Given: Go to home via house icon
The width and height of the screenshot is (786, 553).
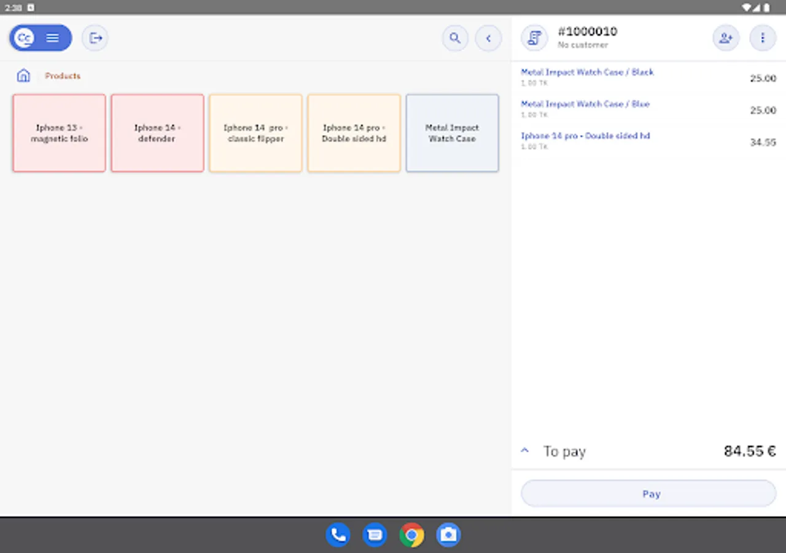Looking at the screenshot, I should tap(23, 76).
